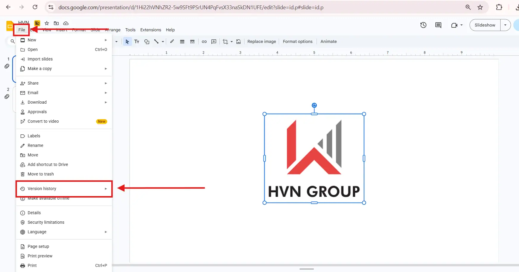Select the HVN GROUP logo image
519x272 pixels.
point(314,158)
